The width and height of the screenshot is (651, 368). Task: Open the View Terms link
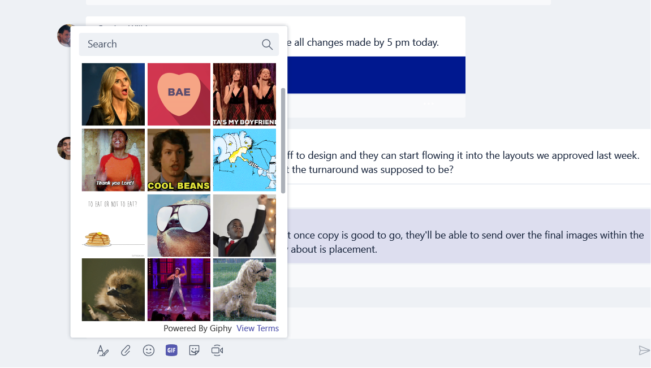tap(257, 328)
